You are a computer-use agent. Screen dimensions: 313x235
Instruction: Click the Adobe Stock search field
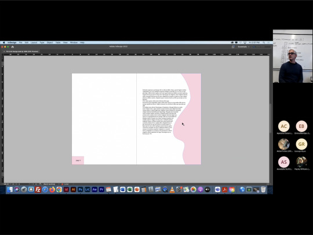(x=261, y=47)
